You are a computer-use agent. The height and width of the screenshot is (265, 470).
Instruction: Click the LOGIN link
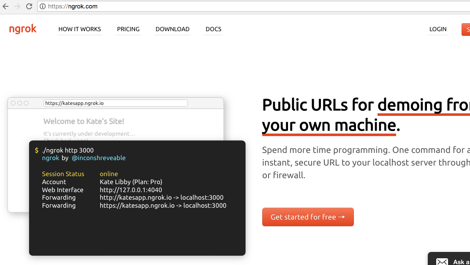[438, 29]
